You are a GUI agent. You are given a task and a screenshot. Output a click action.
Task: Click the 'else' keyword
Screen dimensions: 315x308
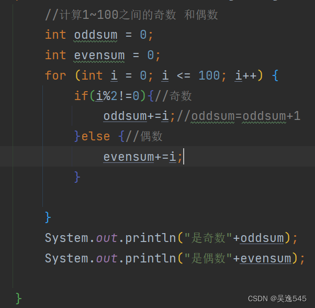pos(96,137)
